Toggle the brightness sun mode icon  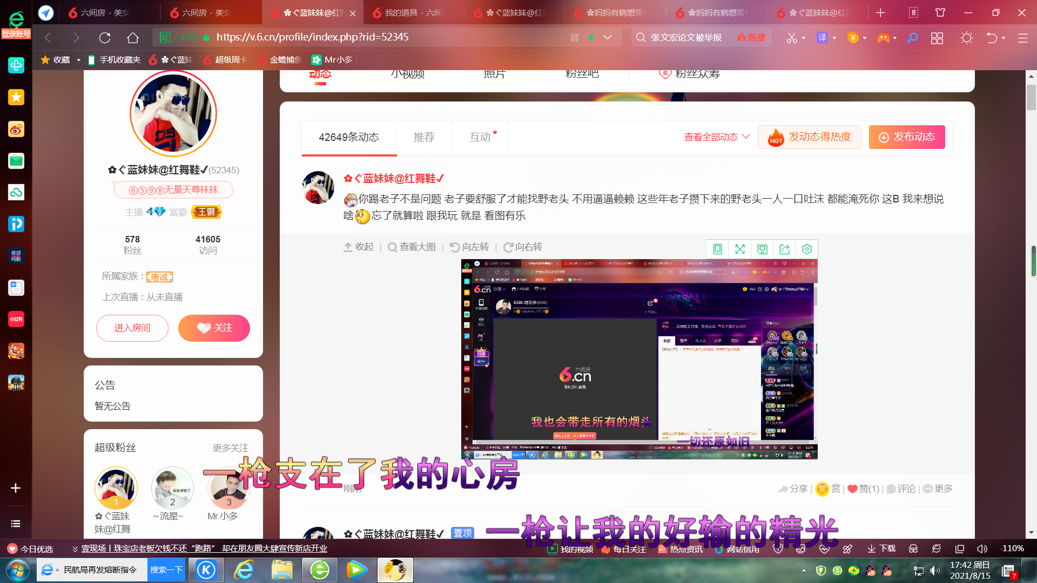pos(967,38)
